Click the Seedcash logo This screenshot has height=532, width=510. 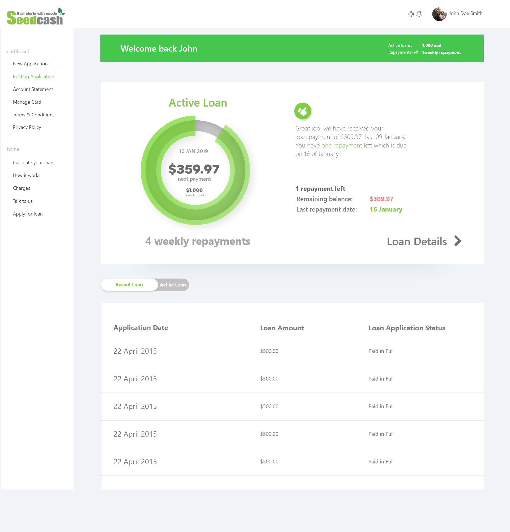pos(36,16)
